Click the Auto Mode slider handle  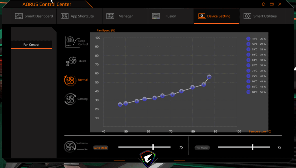click(x=153, y=147)
